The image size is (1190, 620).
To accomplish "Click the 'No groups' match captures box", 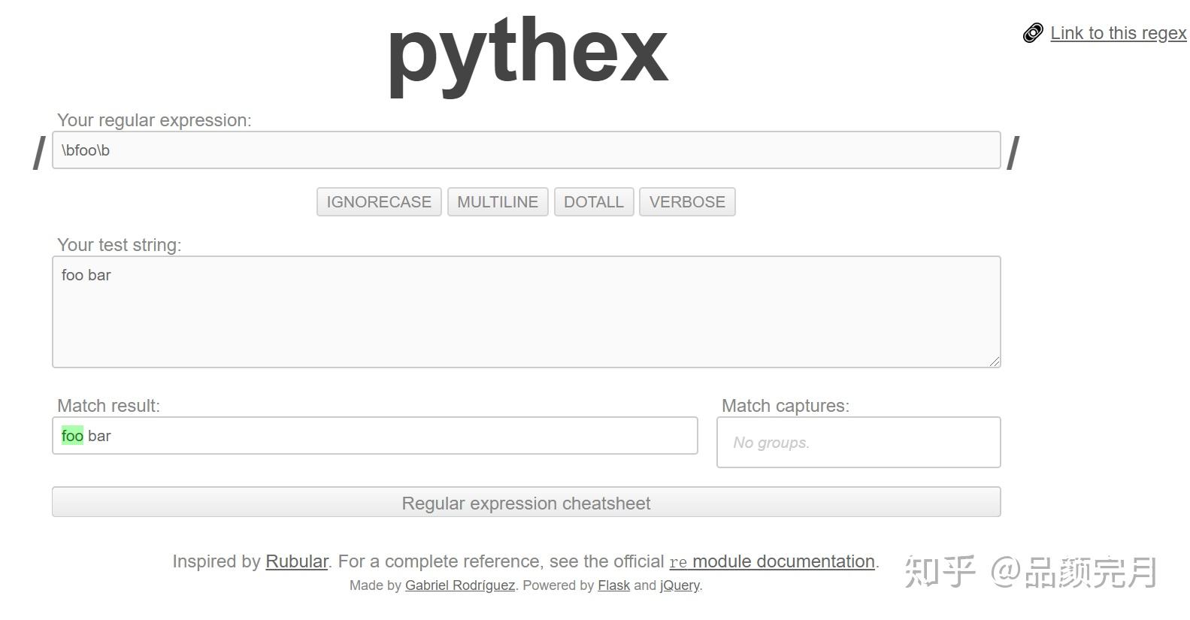I will pyautogui.click(x=858, y=442).
